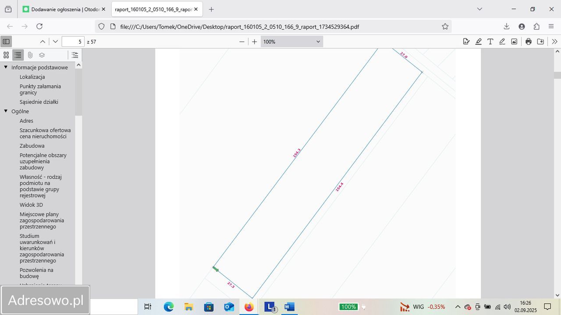Select the raport_160105 PDF tab

tap(156, 9)
